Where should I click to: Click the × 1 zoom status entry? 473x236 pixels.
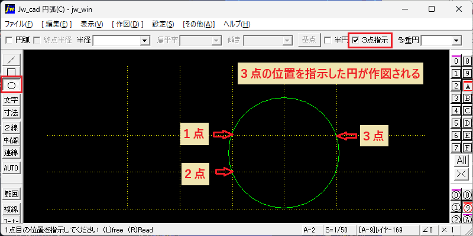pyautogui.click(x=449, y=230)
